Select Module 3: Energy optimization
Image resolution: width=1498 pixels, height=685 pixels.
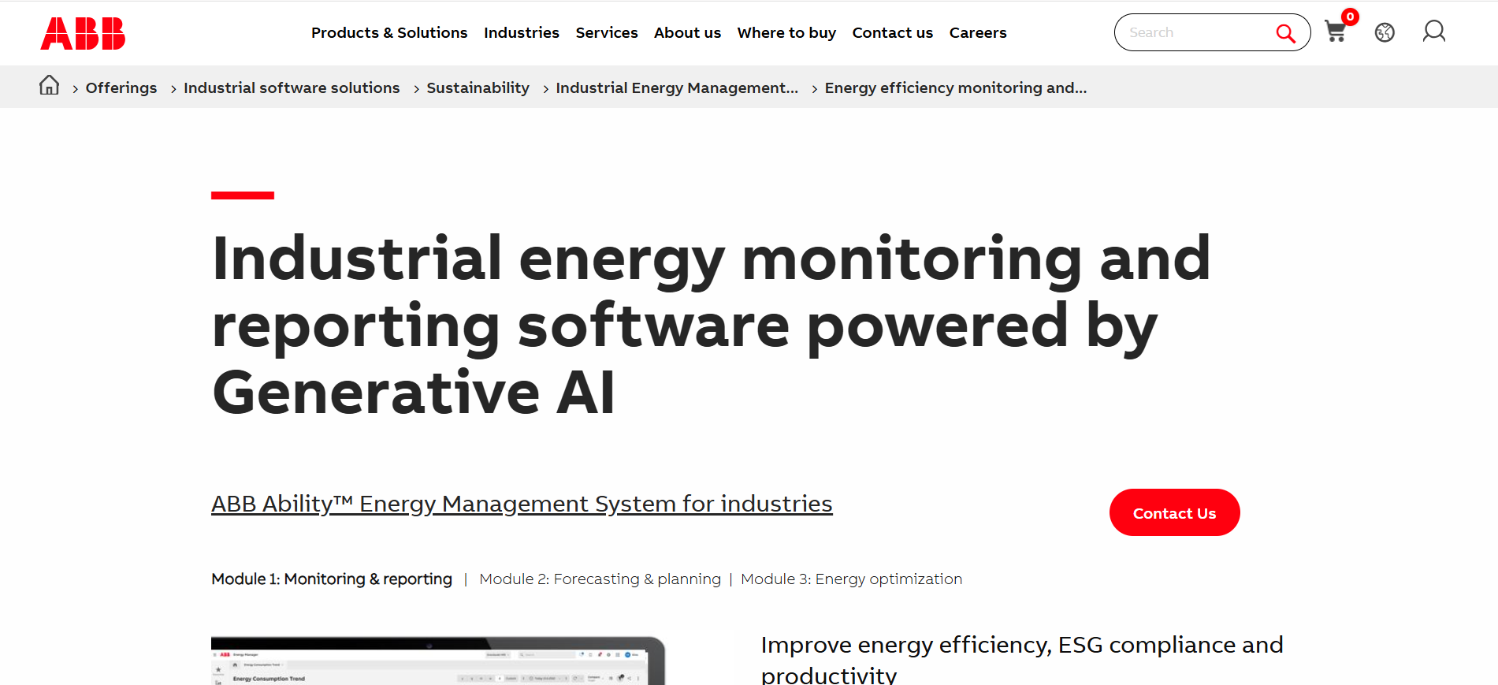click(x=852, y=579)
